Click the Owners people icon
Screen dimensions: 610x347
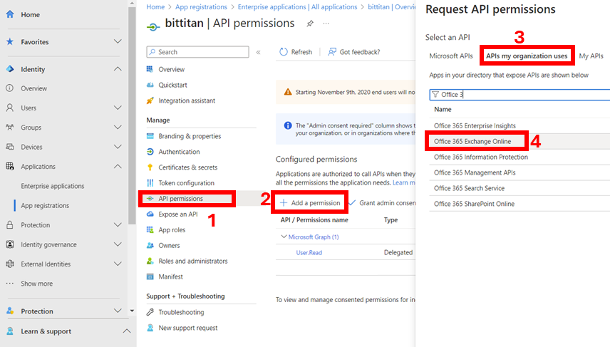tap(150, 246)
